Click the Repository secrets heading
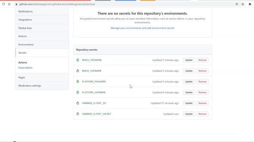 pos(87,50)
